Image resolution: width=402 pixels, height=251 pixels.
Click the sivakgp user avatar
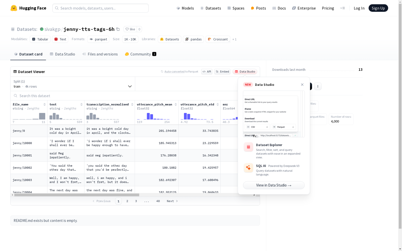42,29
